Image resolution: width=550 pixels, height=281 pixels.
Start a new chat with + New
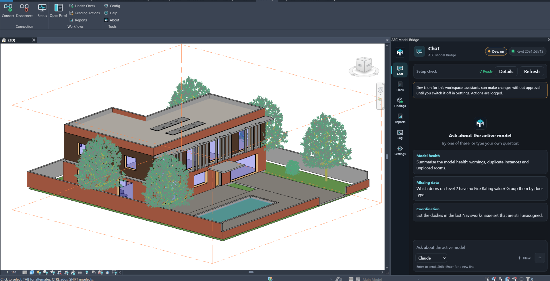[524, 258]
